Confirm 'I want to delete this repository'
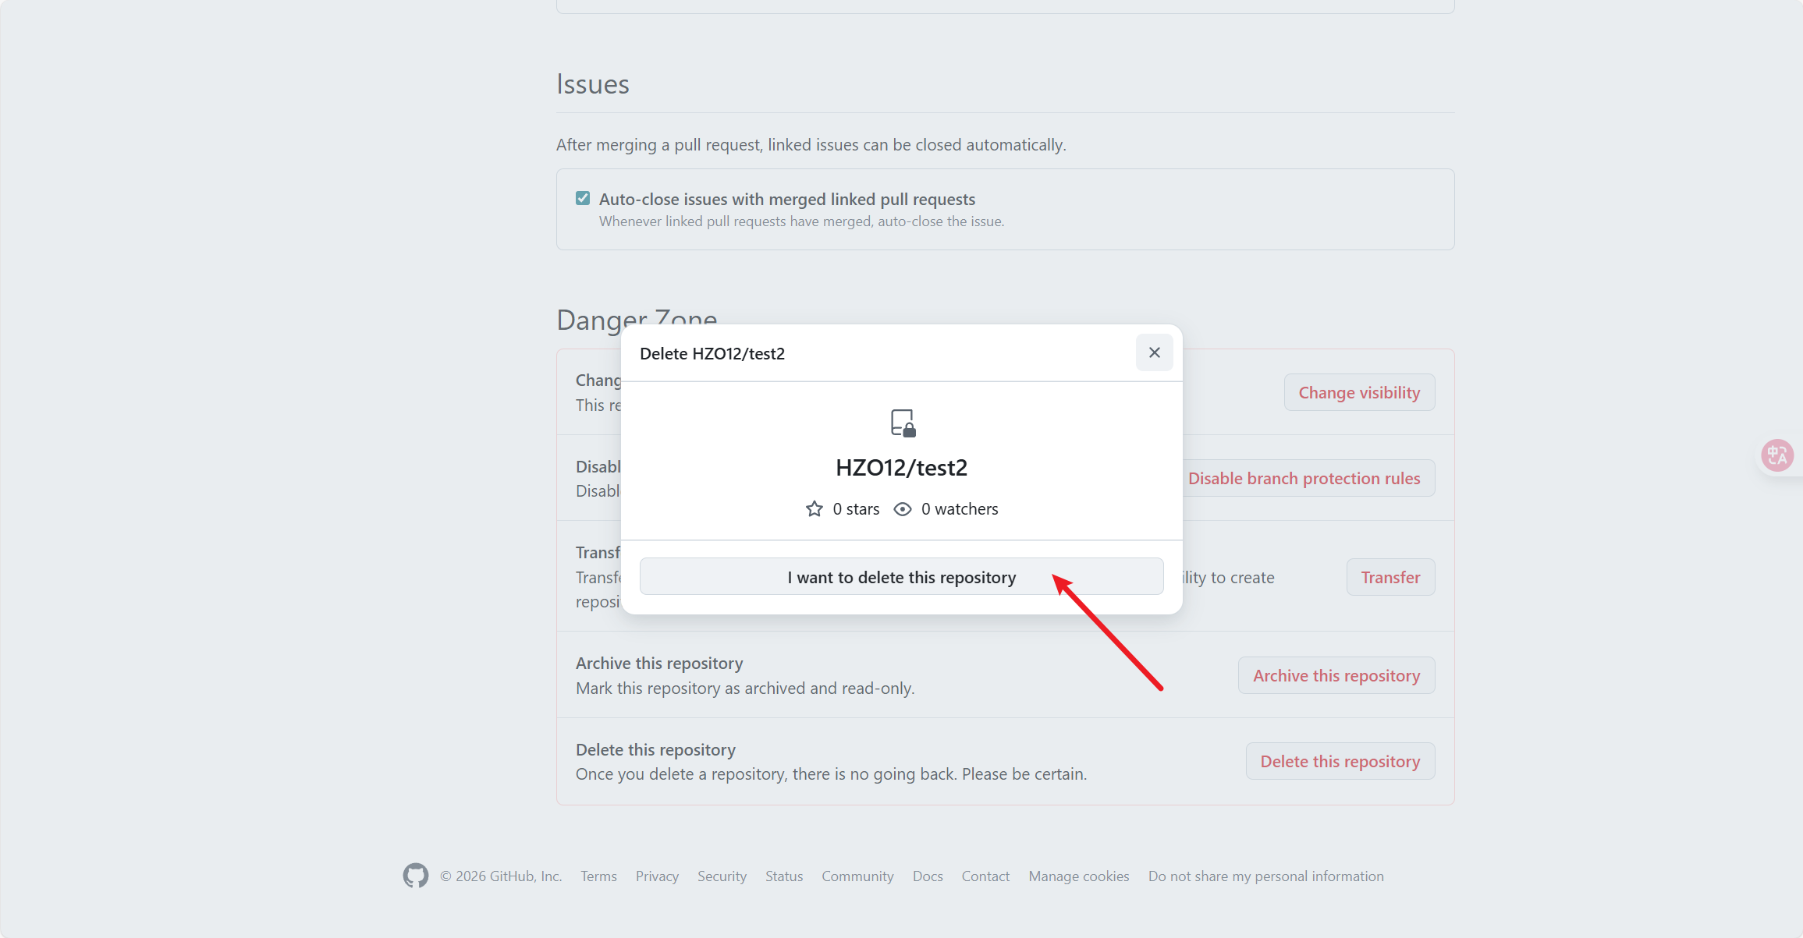1803x938 pixels. coord(901,577)
